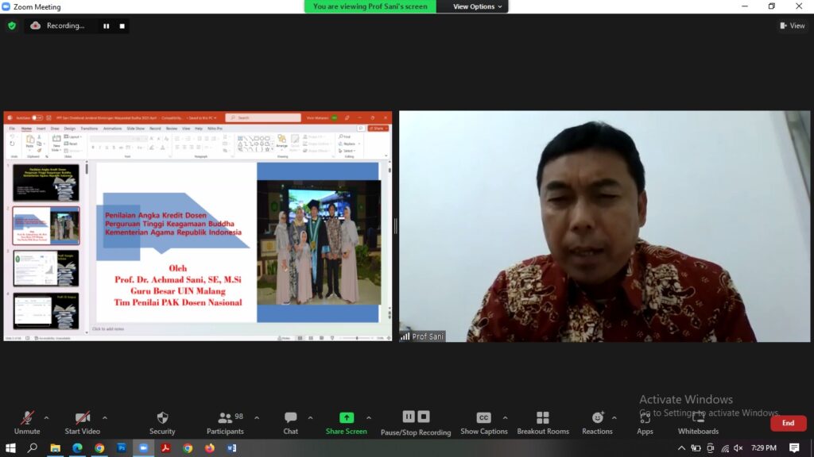Open Microsoft Word from the taskbar
814x457 pixels.
(x=231, y=448)
